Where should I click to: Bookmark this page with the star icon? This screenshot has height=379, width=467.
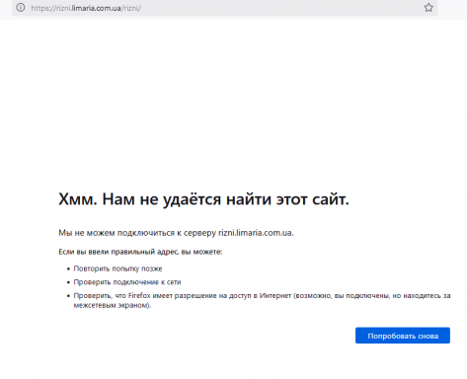click(x=428, y=8)
